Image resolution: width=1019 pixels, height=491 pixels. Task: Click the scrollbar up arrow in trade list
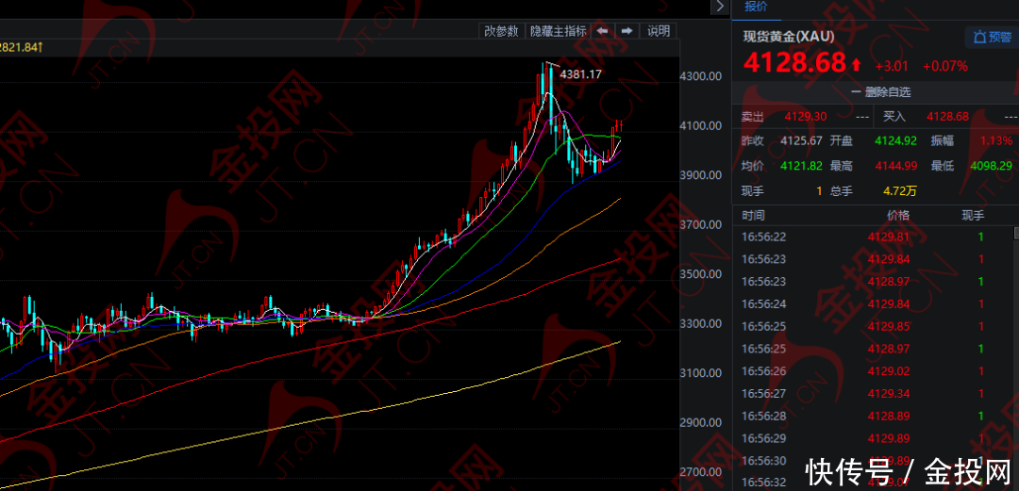pos(1015,233)
